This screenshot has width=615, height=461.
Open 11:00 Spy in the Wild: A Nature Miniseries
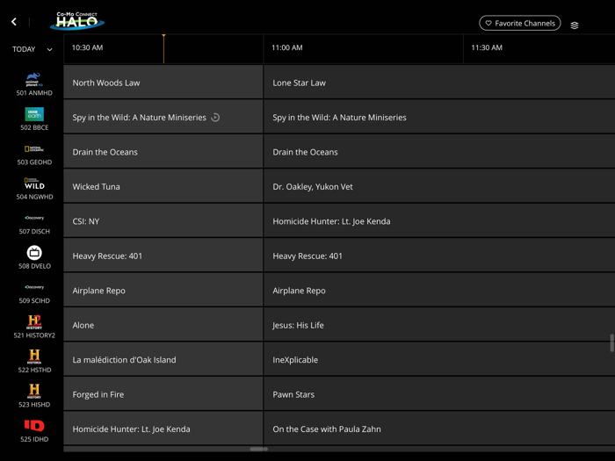[439, 117]
